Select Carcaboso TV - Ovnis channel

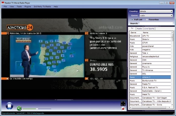150,105
